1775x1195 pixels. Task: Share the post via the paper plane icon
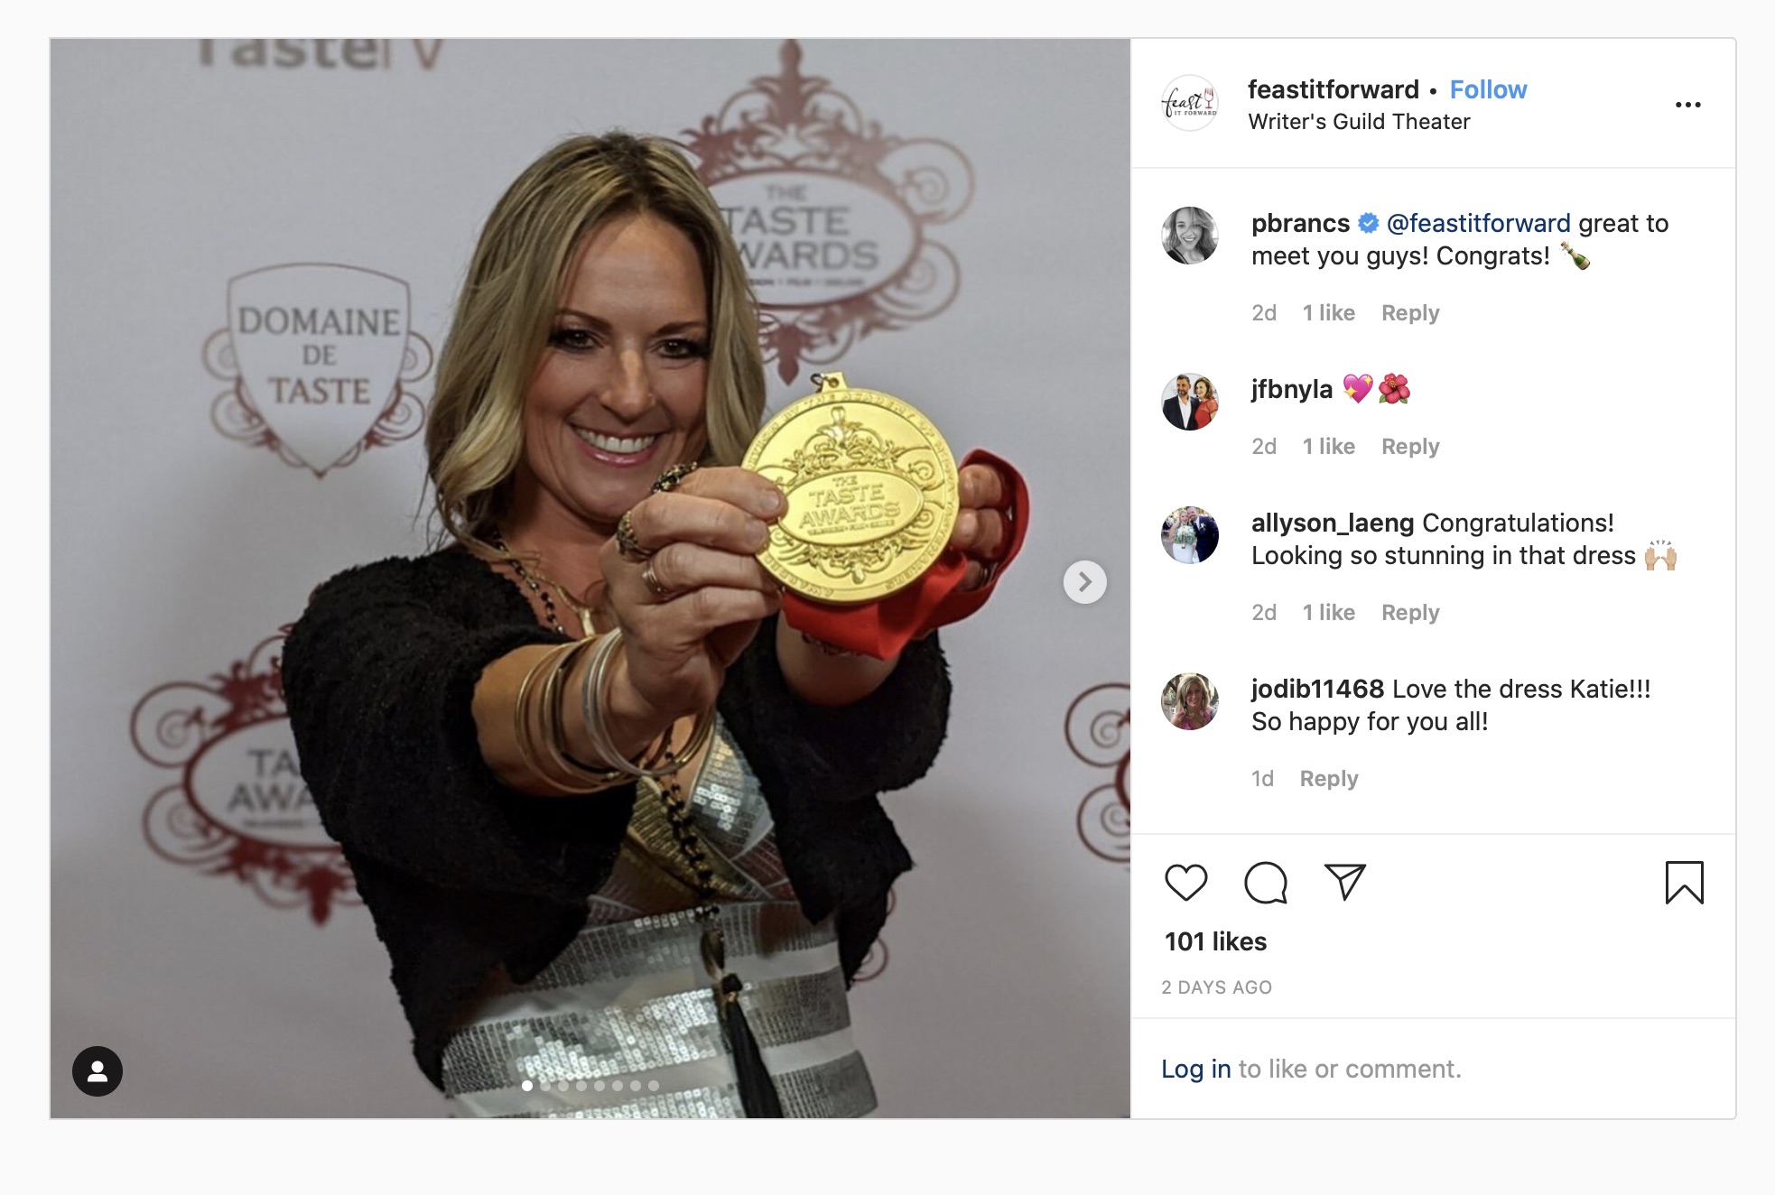(x=1344, y=882)
